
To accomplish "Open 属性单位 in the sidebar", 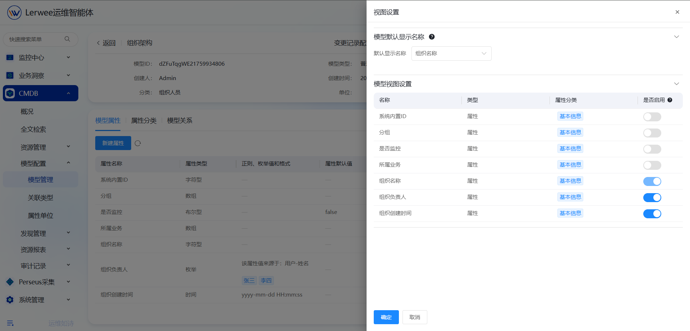I will click(x=41, y=216).
